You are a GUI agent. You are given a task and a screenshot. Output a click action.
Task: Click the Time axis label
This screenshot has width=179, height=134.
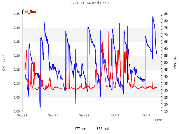(x=158, y=120)
